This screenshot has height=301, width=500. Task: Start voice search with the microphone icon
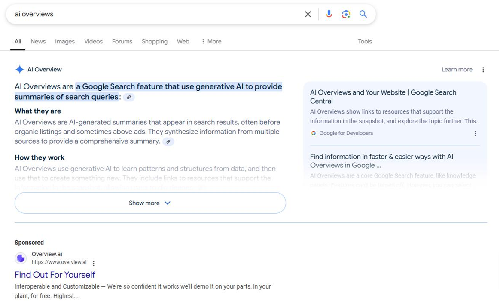tap(329, 14)
